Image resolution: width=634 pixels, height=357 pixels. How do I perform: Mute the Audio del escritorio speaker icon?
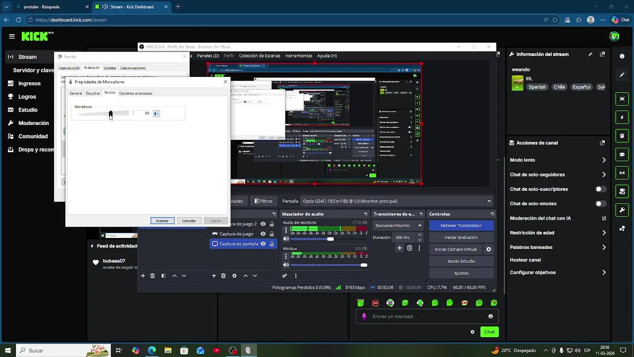point(286,239)
